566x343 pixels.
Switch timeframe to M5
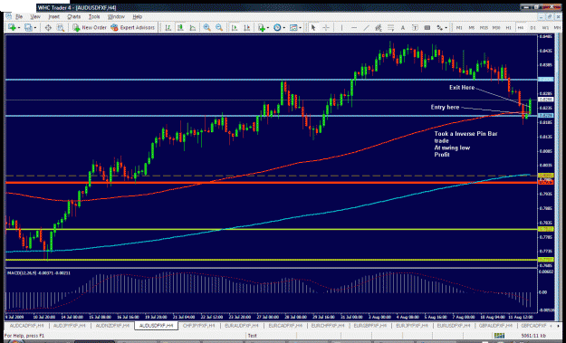click(472, 27)
